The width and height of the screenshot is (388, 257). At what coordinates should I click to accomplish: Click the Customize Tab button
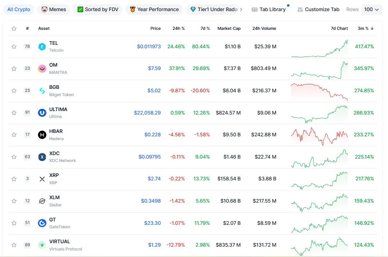tap(319, 10)
